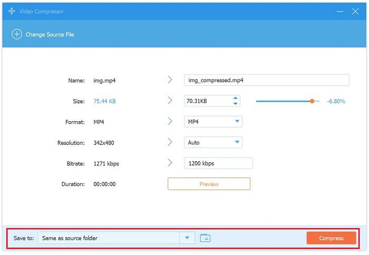The width and height of the screenshot is (369, 255).
Task: Click the arrow chevron in the Size row
Action: (170, 101)
